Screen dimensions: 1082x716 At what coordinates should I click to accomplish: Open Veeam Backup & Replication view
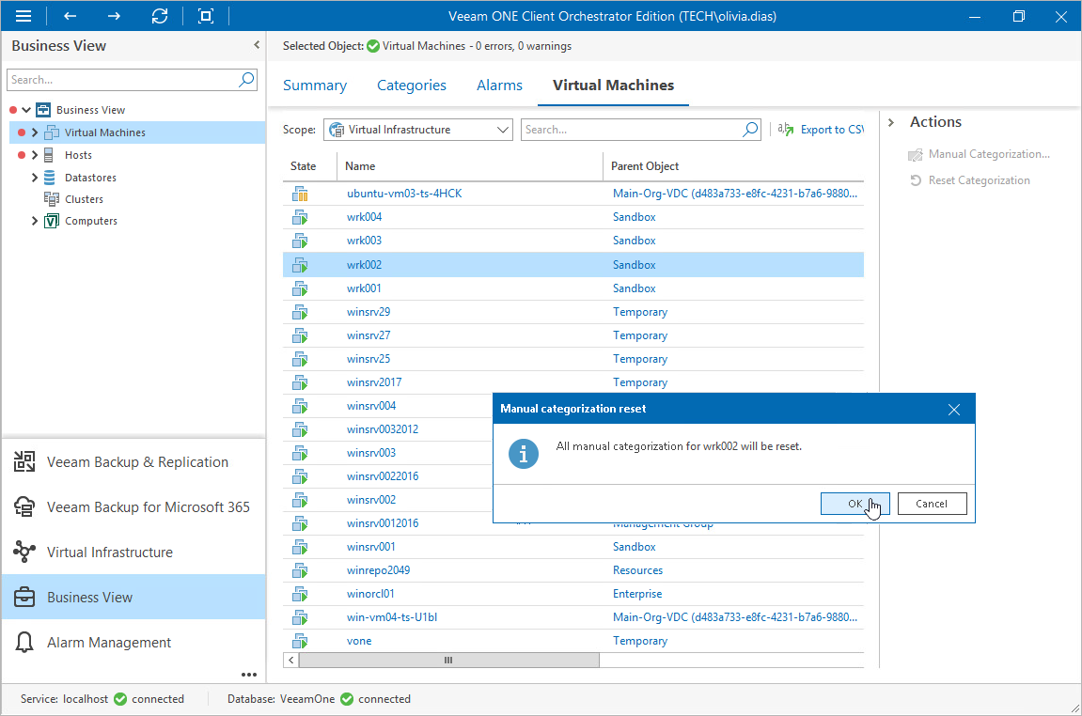click(133, 462)
